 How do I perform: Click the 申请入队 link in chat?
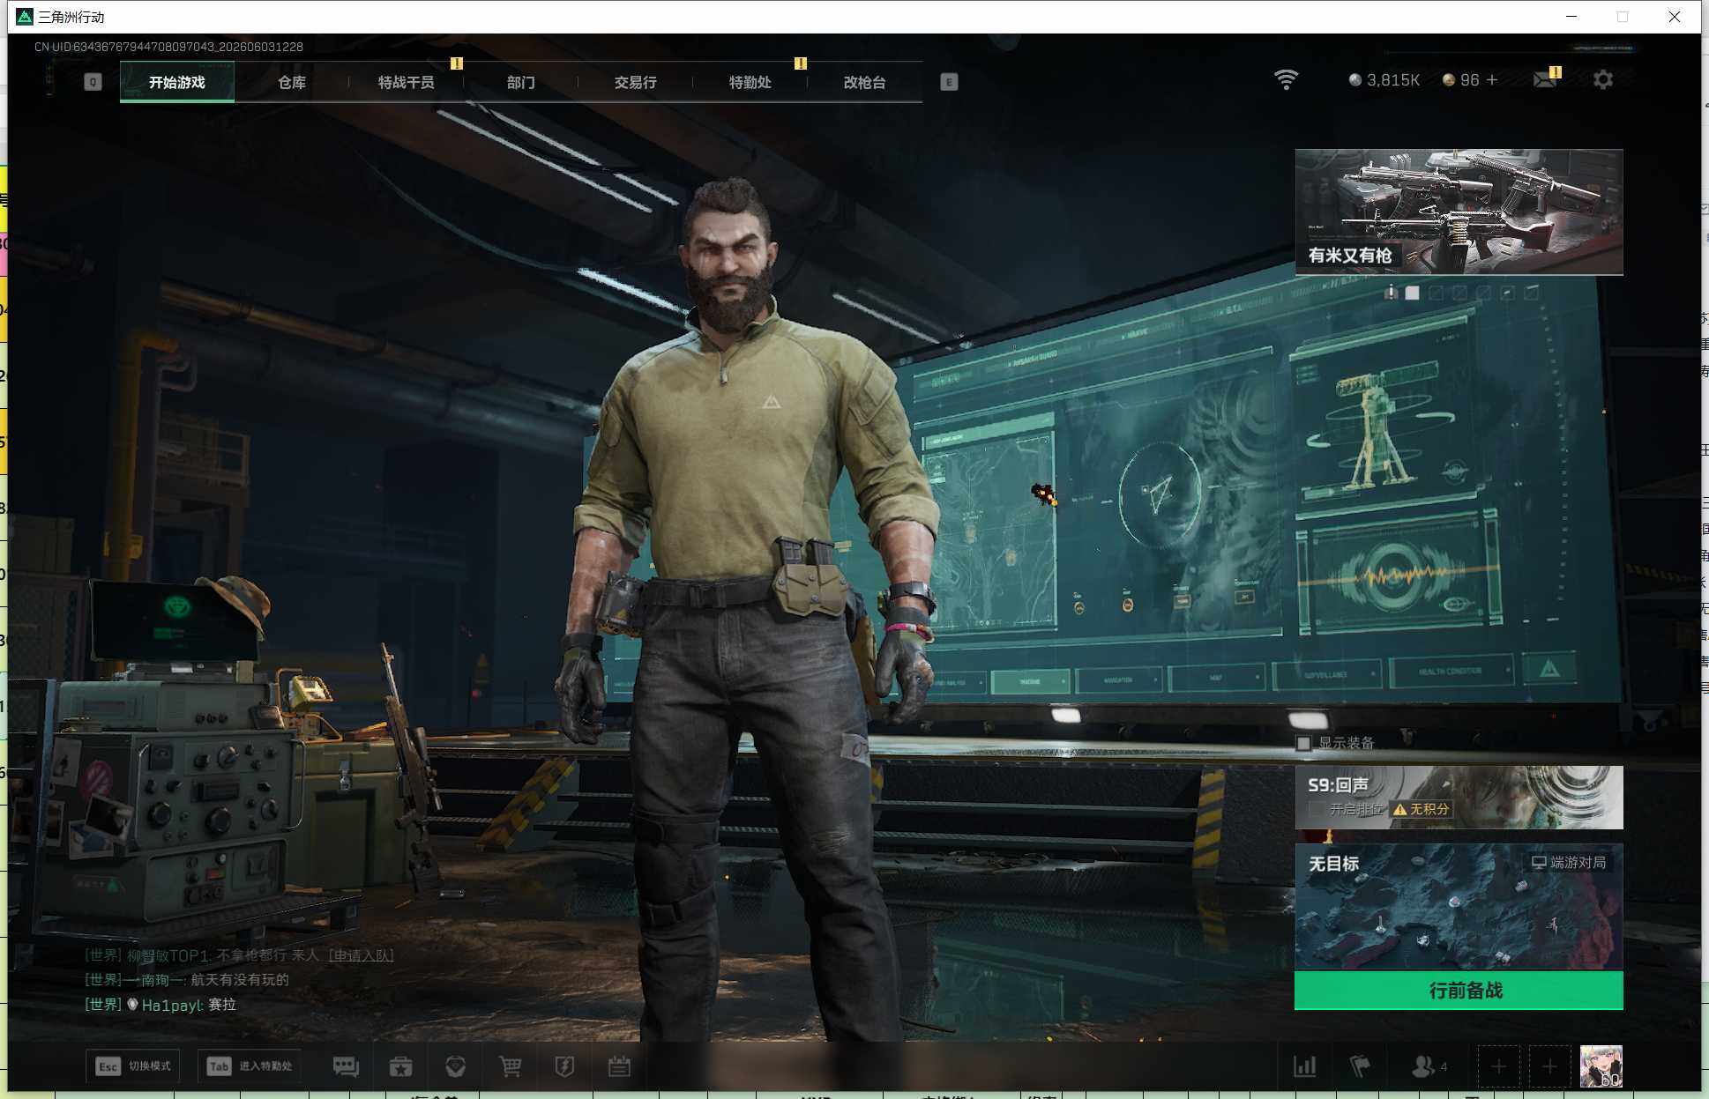click(361, 955)
